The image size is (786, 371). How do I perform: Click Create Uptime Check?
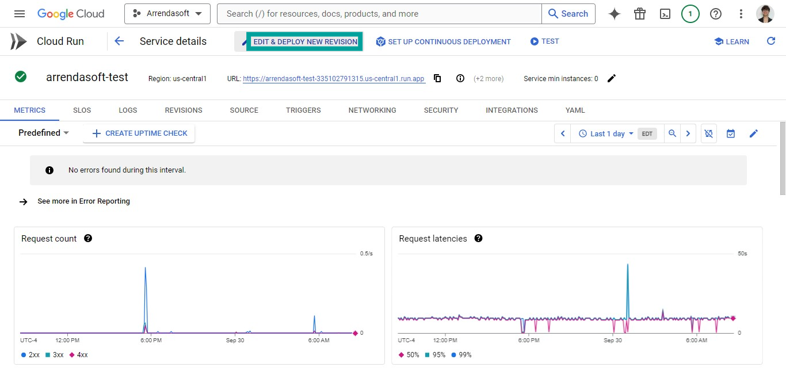(139, 133)
